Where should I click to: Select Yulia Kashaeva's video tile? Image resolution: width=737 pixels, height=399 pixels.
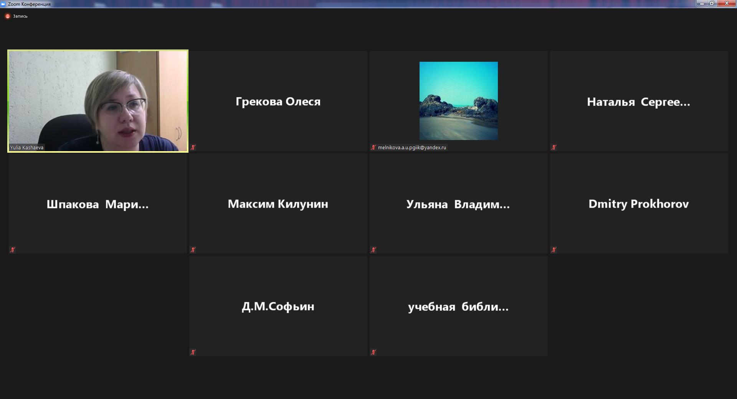[98, 101]
